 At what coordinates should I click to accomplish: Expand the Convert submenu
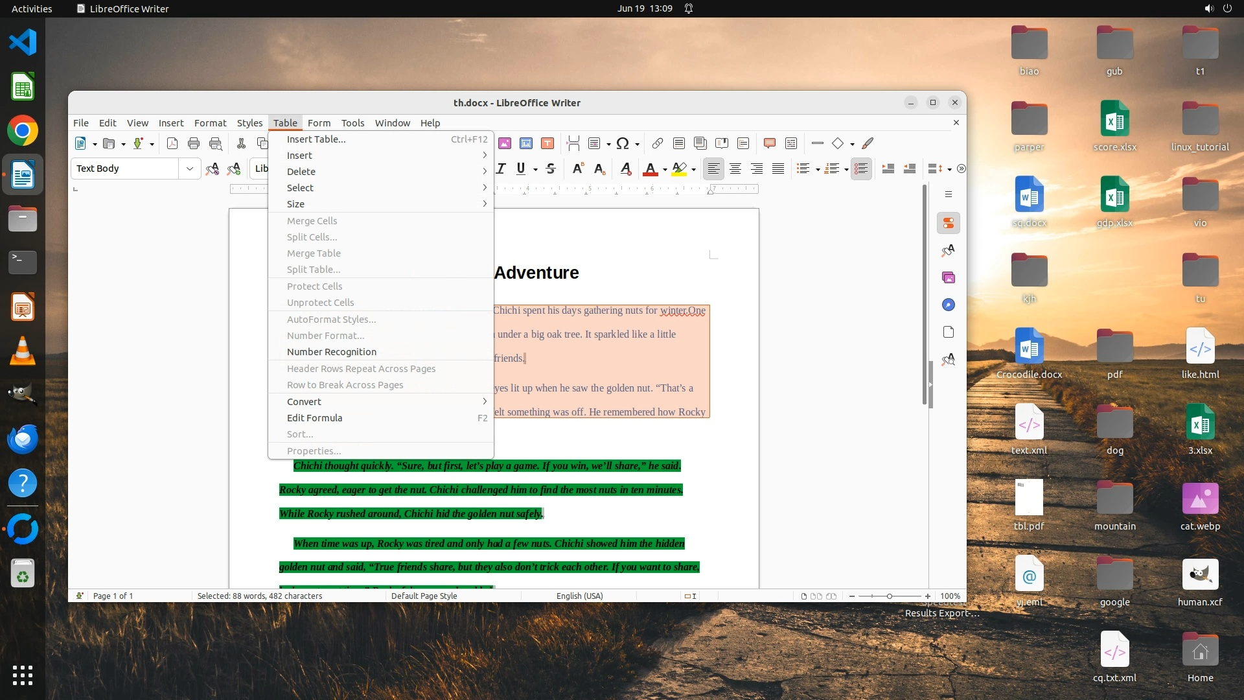click(304, 402)
